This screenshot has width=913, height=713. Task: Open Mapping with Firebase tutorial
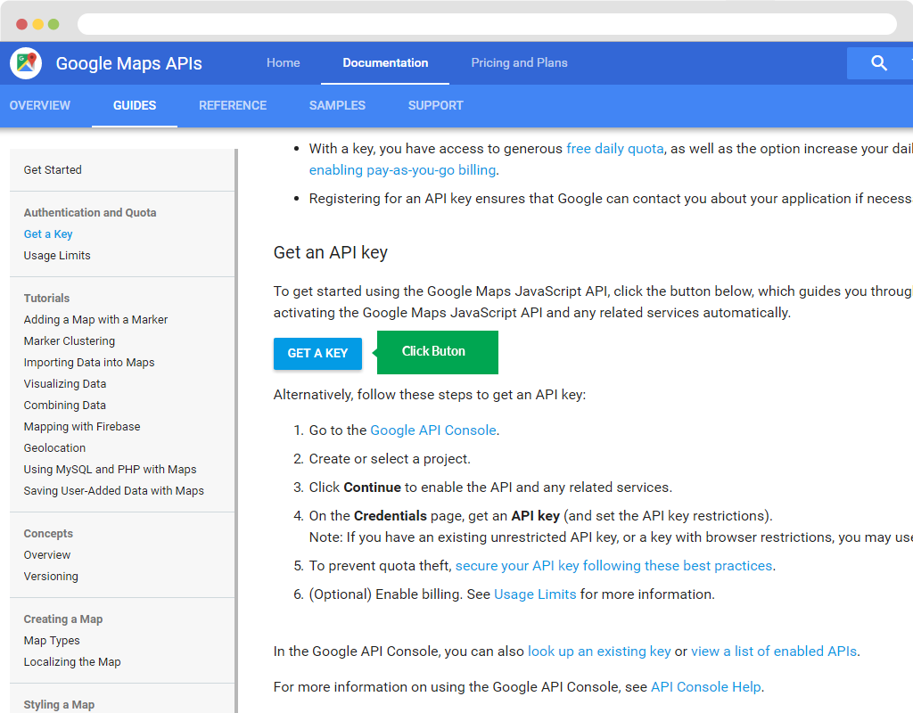click(82, 427)
